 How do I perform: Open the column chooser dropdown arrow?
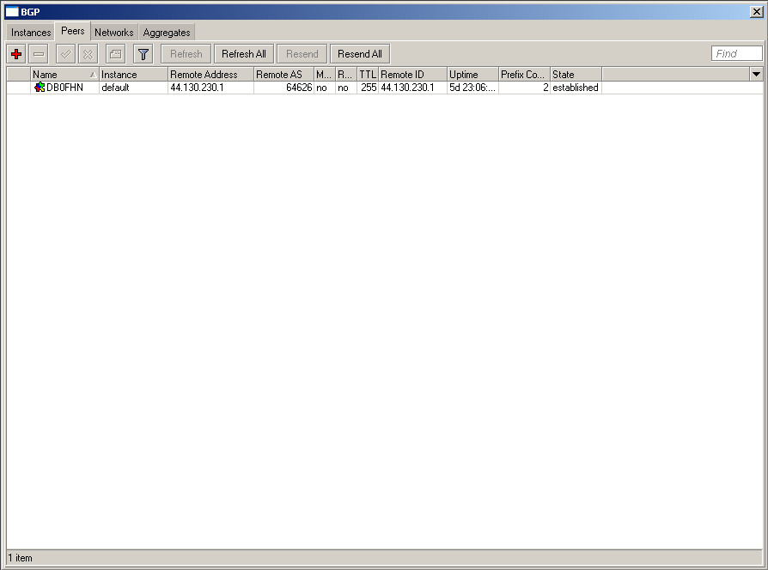tap(756, 75)
